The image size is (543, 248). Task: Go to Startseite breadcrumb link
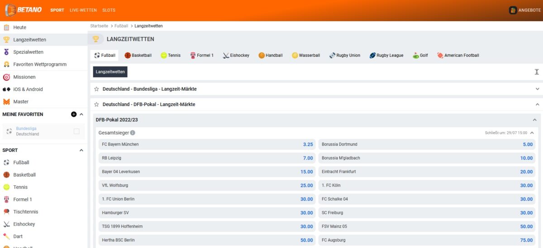[99, 26]
